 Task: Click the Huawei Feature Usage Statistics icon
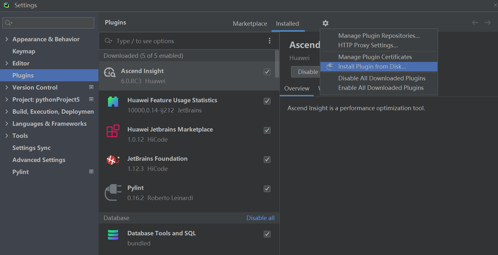[x=113, y=102]
